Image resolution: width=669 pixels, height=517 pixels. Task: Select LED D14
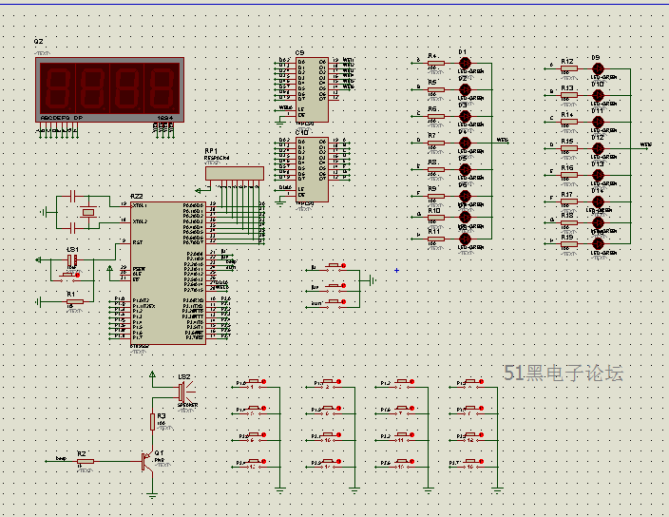point(598,201)
